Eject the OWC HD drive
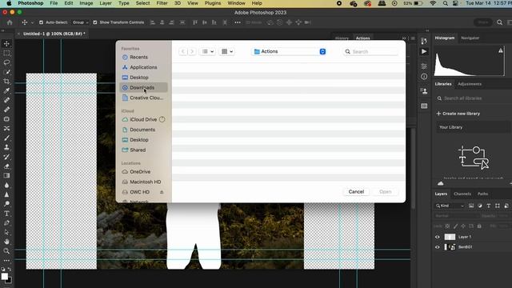The width and height of the screenshot is (512, 288). pyautogui.click(x=162, y=192)
